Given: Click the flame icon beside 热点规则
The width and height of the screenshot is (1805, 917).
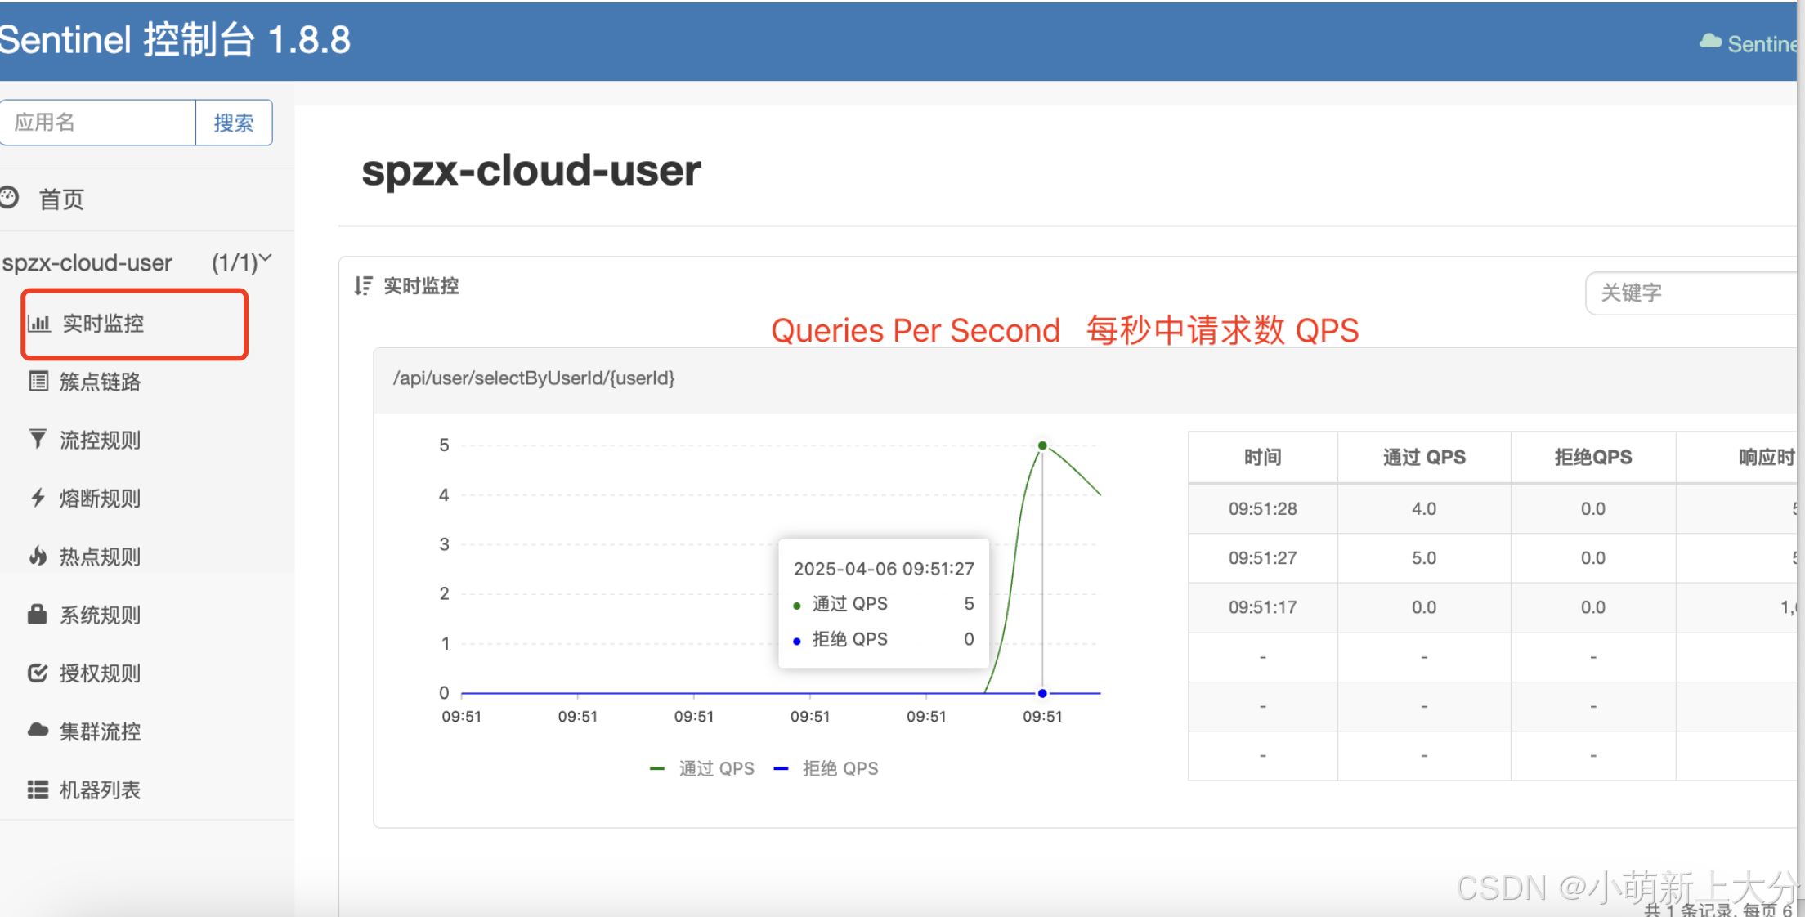Looking at the screenshot, I should tap(38, 556).
